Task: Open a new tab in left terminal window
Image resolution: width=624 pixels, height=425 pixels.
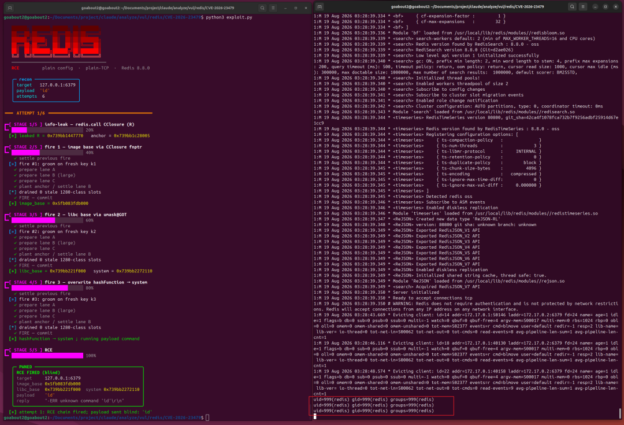Action: 10,8
